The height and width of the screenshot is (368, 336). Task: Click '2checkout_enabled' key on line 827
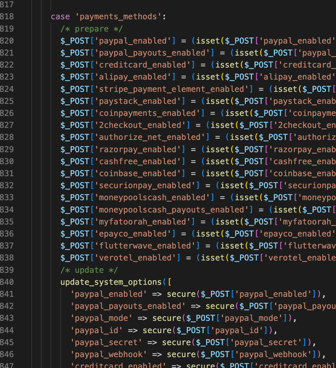[x=140, y=125]
